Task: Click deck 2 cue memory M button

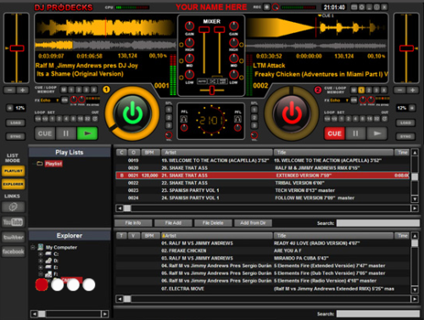Action: click(354, 90)
